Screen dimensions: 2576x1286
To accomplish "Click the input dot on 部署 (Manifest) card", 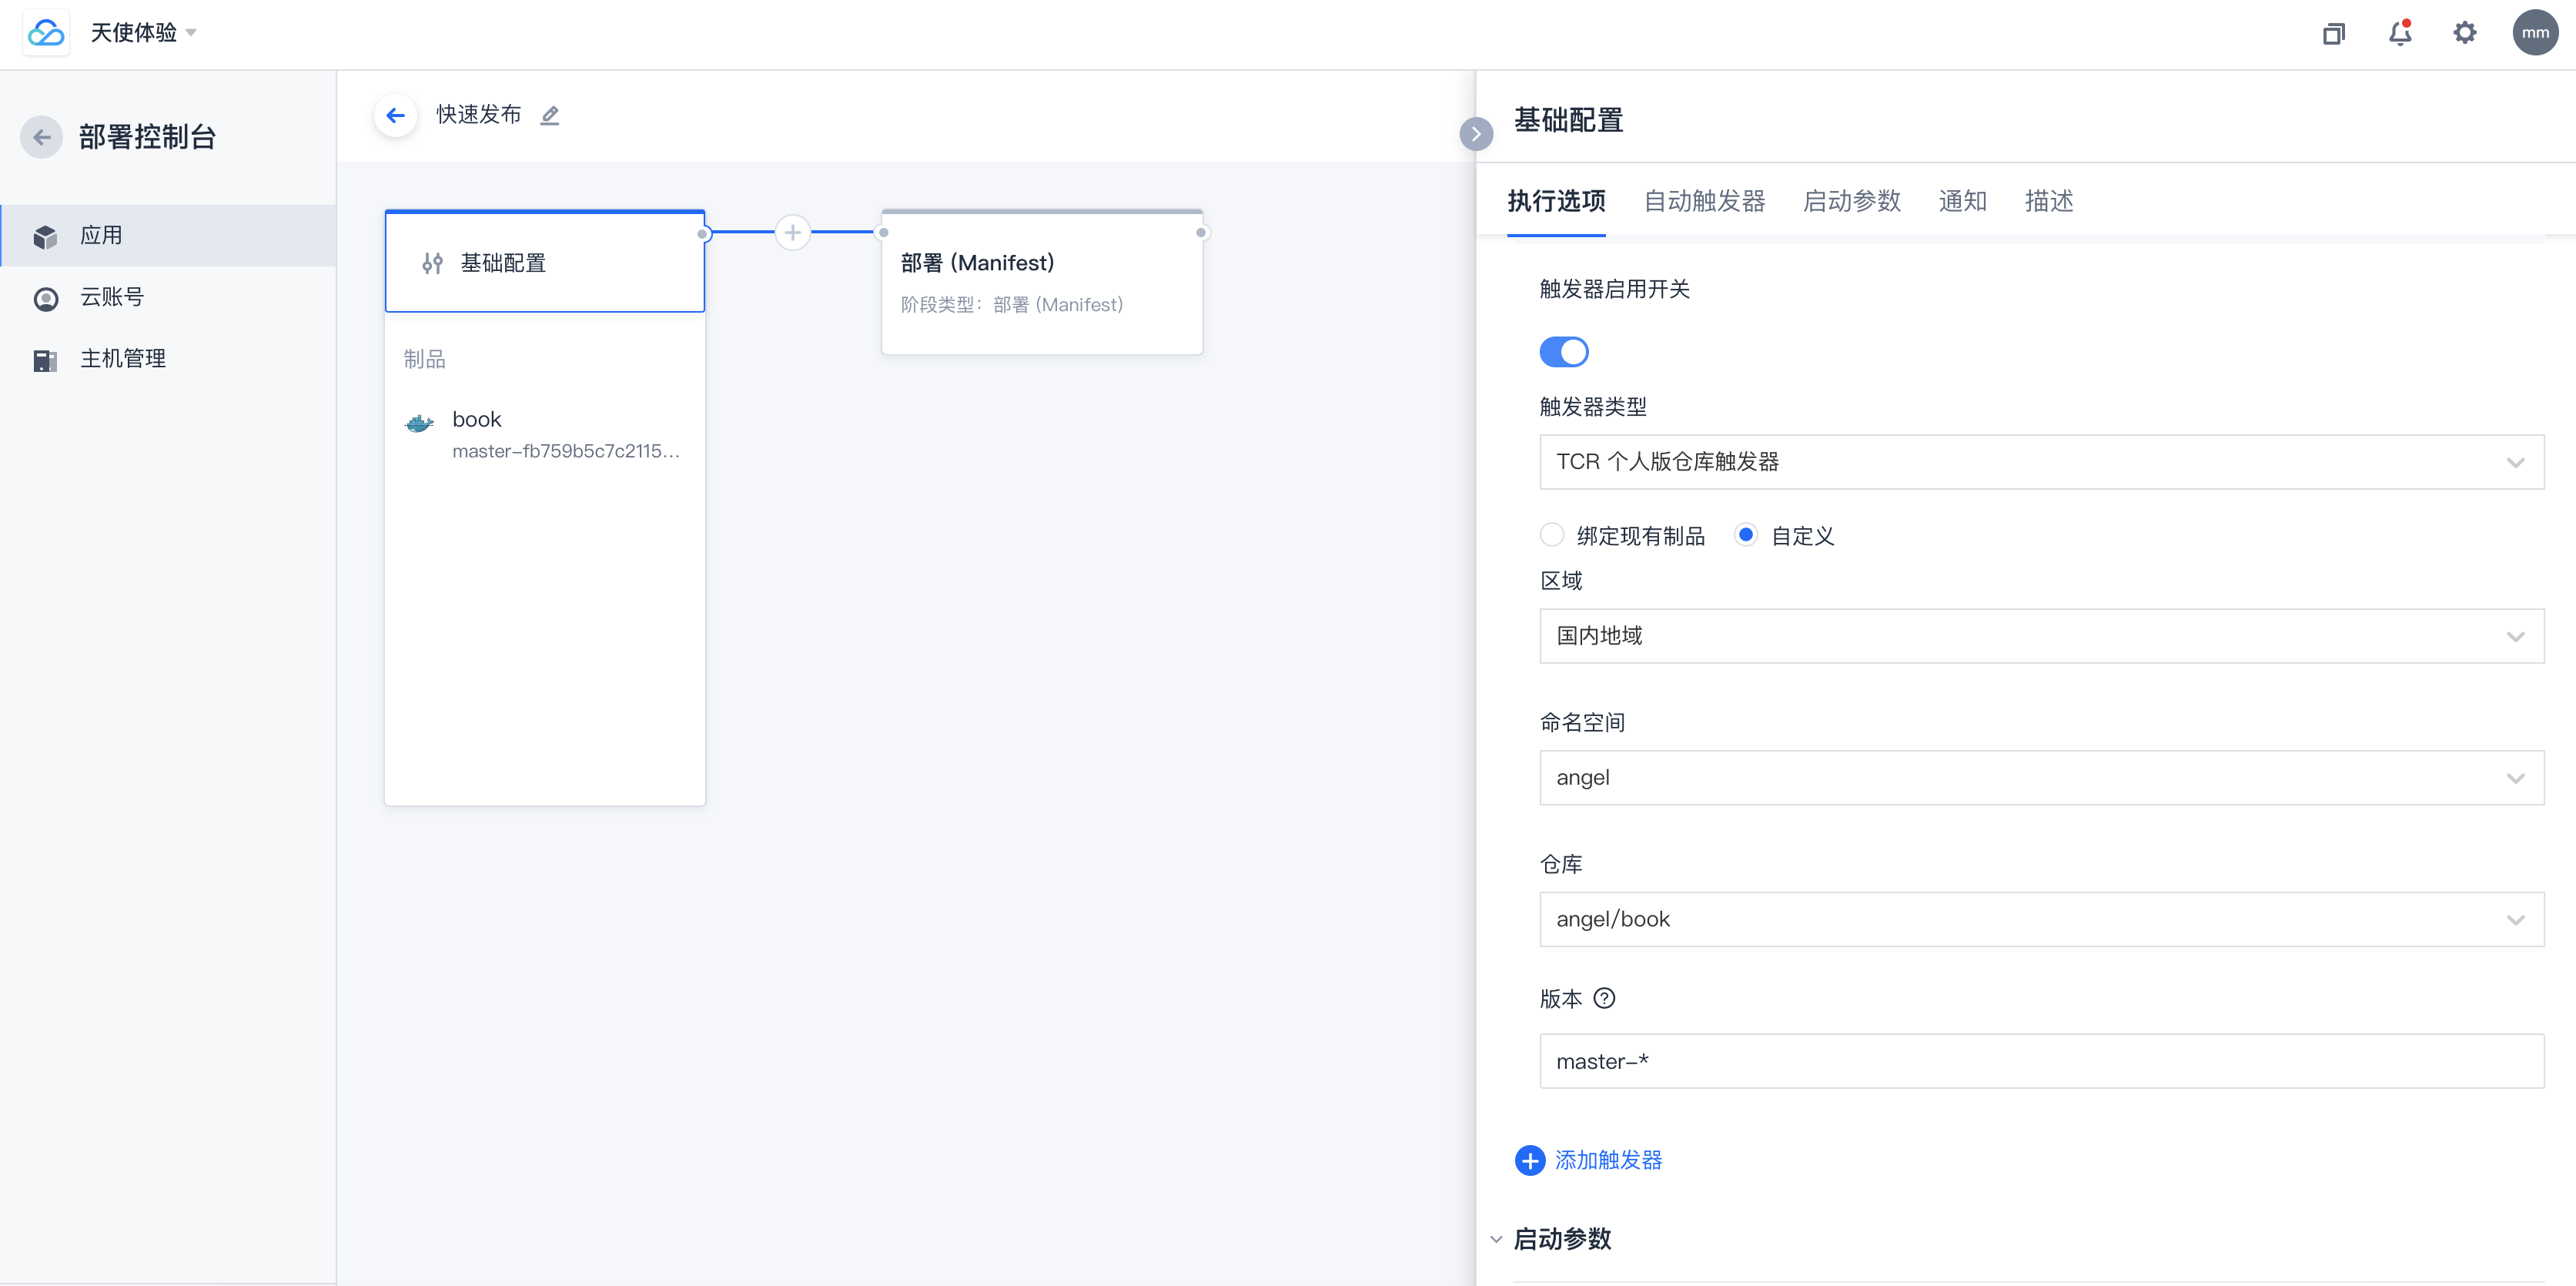I will tap(883, 233).
